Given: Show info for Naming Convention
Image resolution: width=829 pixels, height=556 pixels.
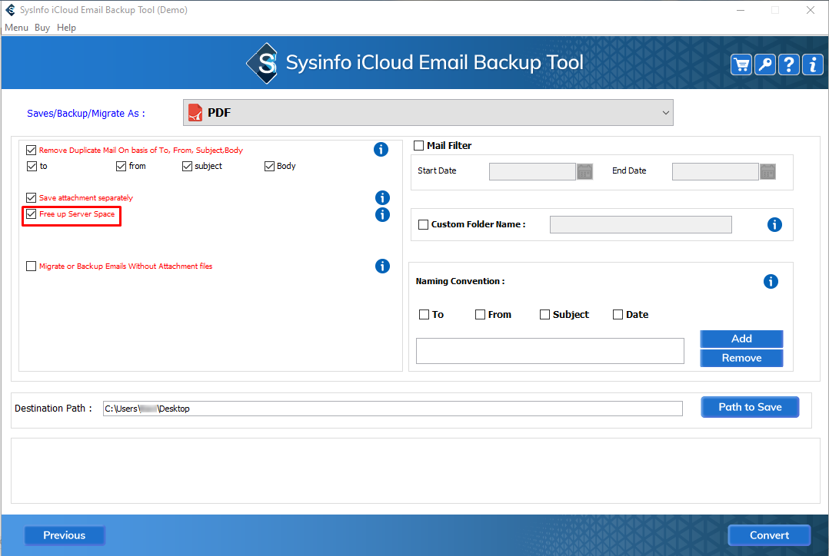Looking at the screenshot, I should pos(771,282).
